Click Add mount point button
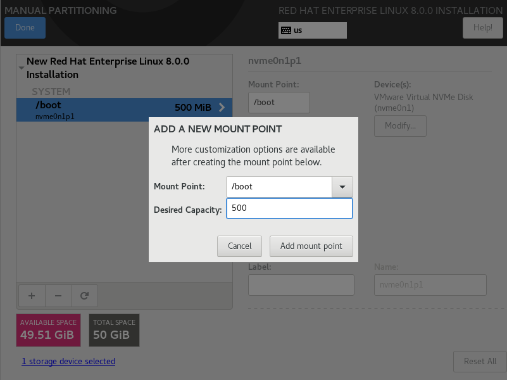 [311, 246]
